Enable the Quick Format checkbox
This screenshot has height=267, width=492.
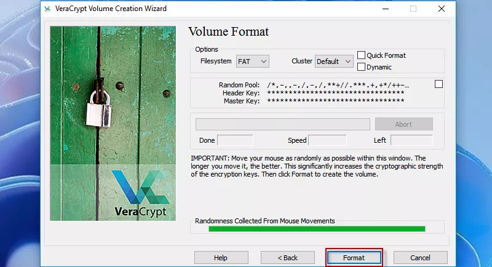(361, 55)
